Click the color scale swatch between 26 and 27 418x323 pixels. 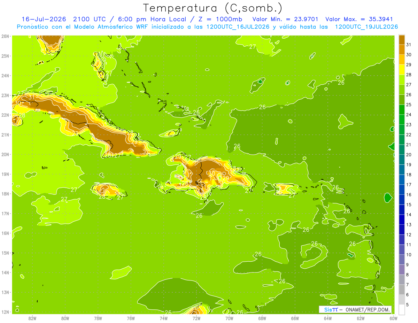(x=402, y=90)
